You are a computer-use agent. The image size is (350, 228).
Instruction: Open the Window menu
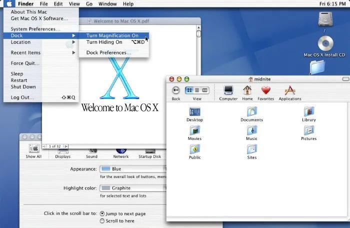click(107, 4)
